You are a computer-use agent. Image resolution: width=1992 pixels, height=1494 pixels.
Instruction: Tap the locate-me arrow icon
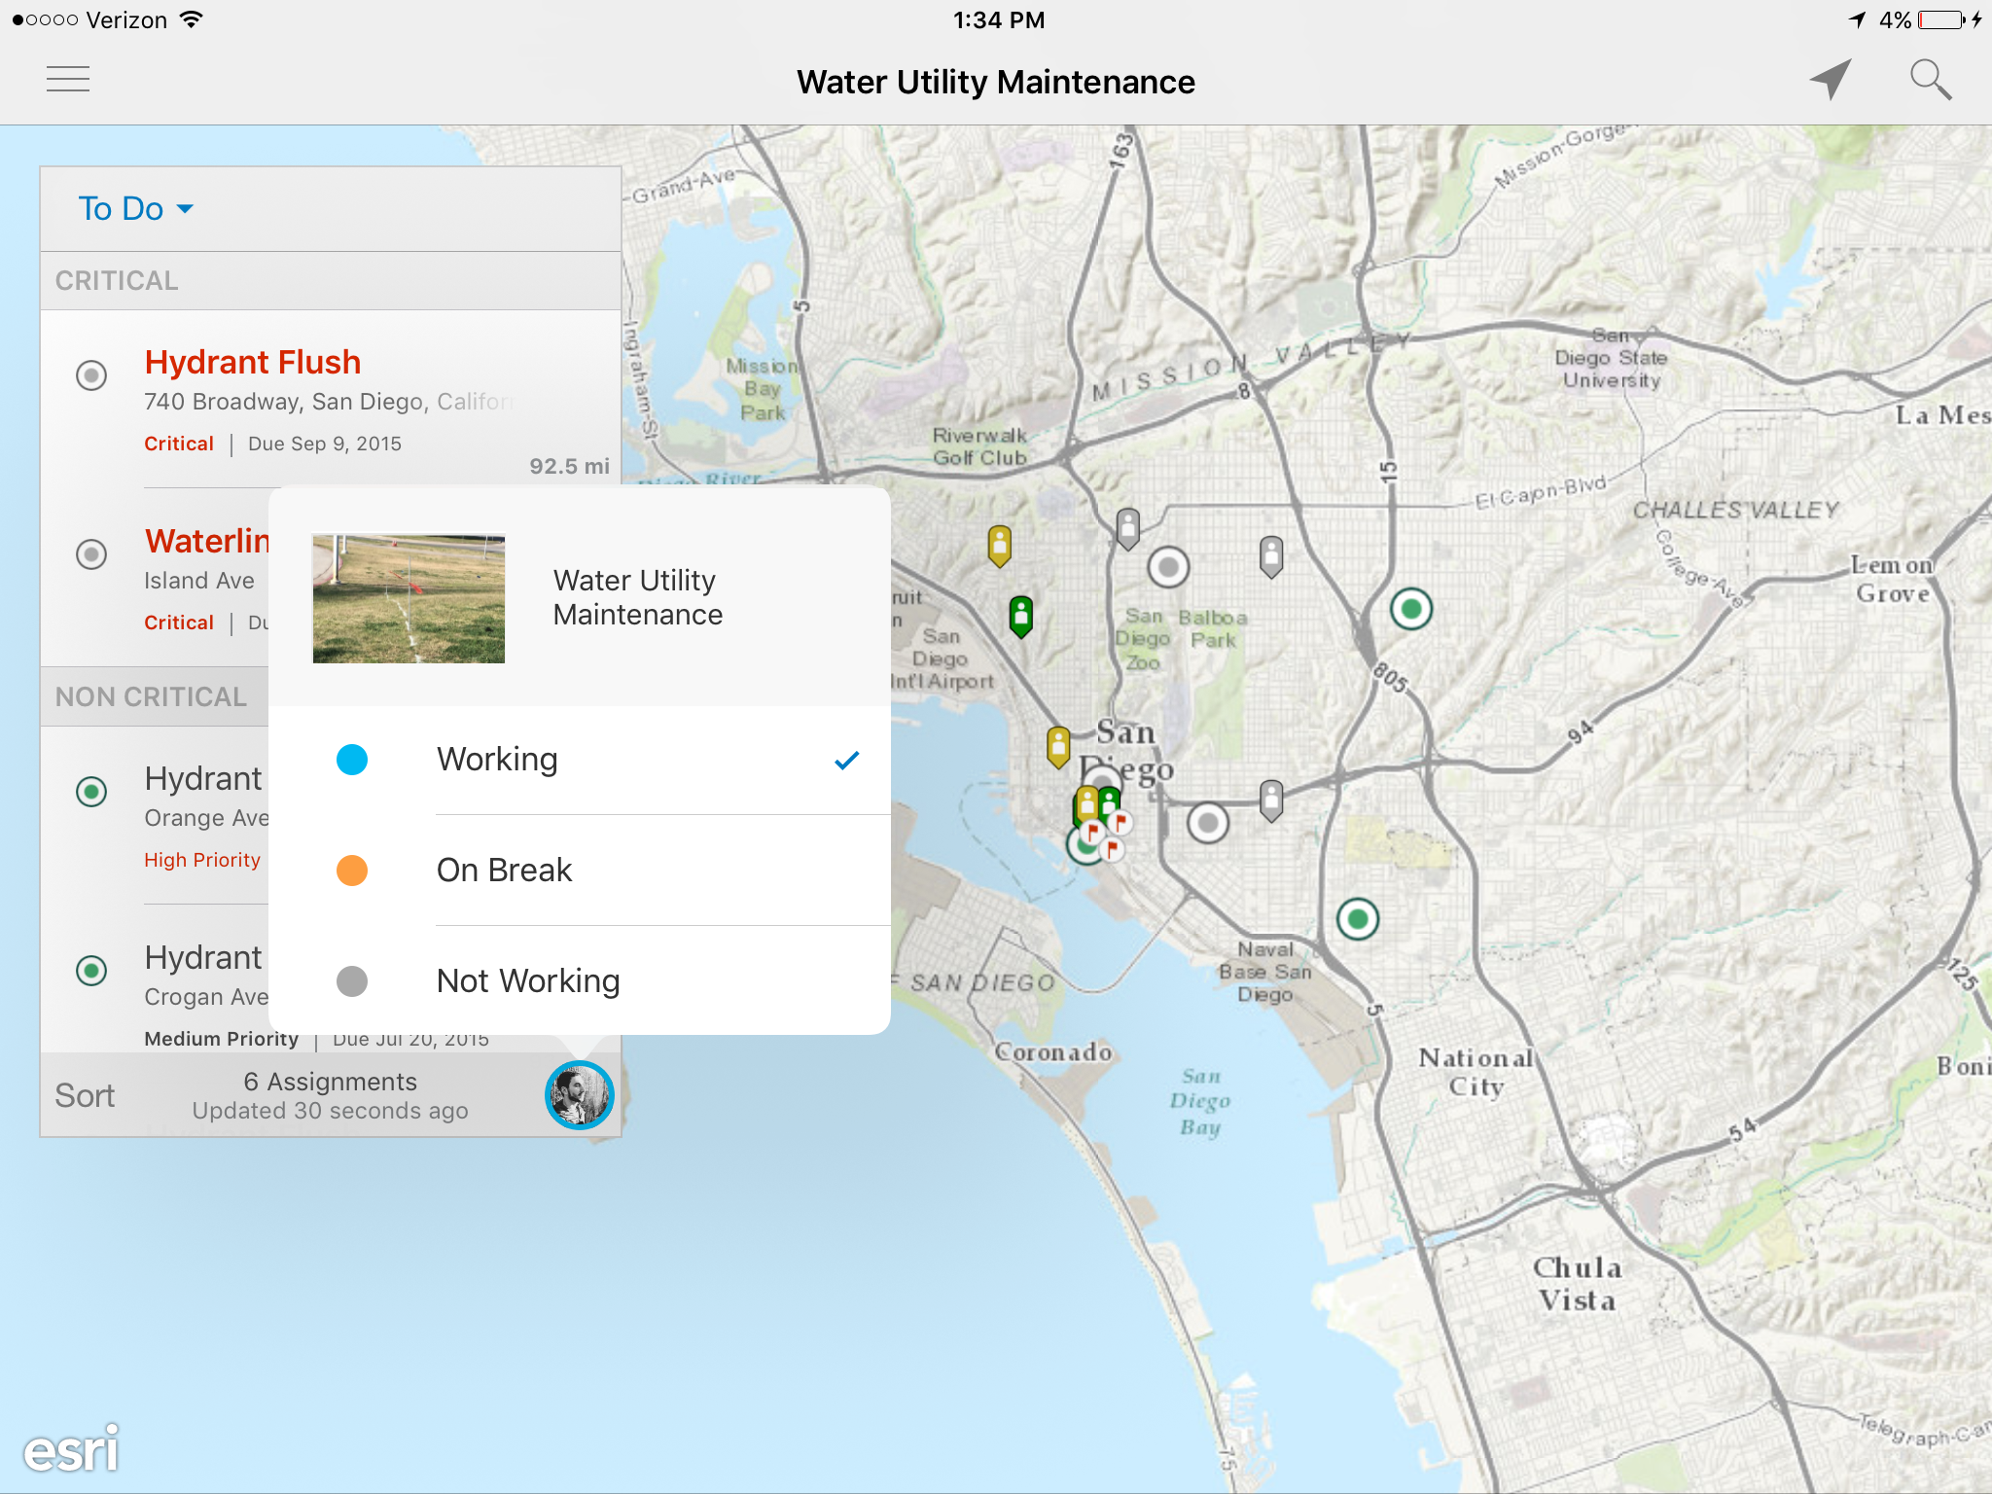point(1832,79)
